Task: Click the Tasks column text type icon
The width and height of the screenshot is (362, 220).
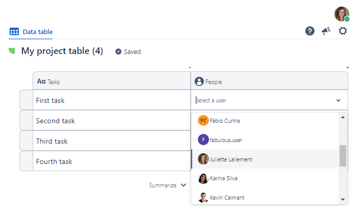Action: (41, 81)
